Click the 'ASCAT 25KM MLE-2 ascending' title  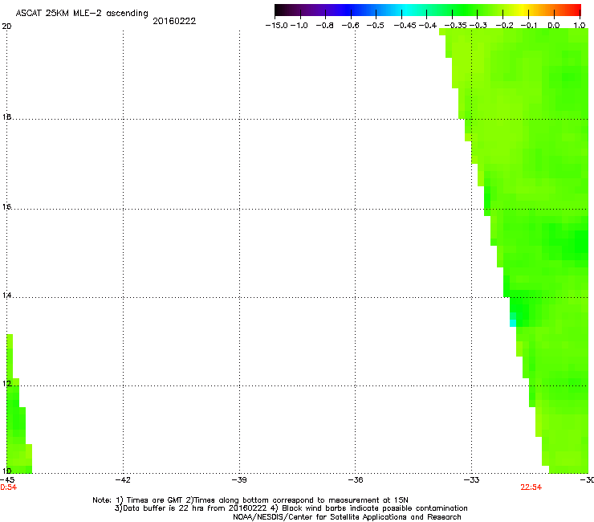82,14
